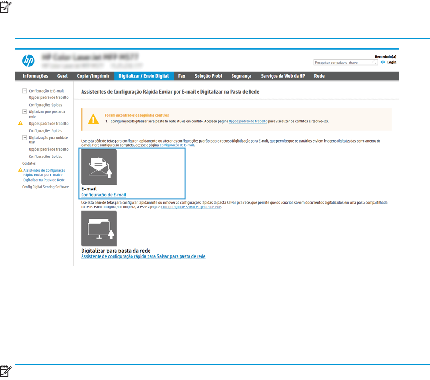The height and width of the screenshot is (380, 430).
Task: Select Digitalizar para pasta da rede item
Action: click(47, 114)
